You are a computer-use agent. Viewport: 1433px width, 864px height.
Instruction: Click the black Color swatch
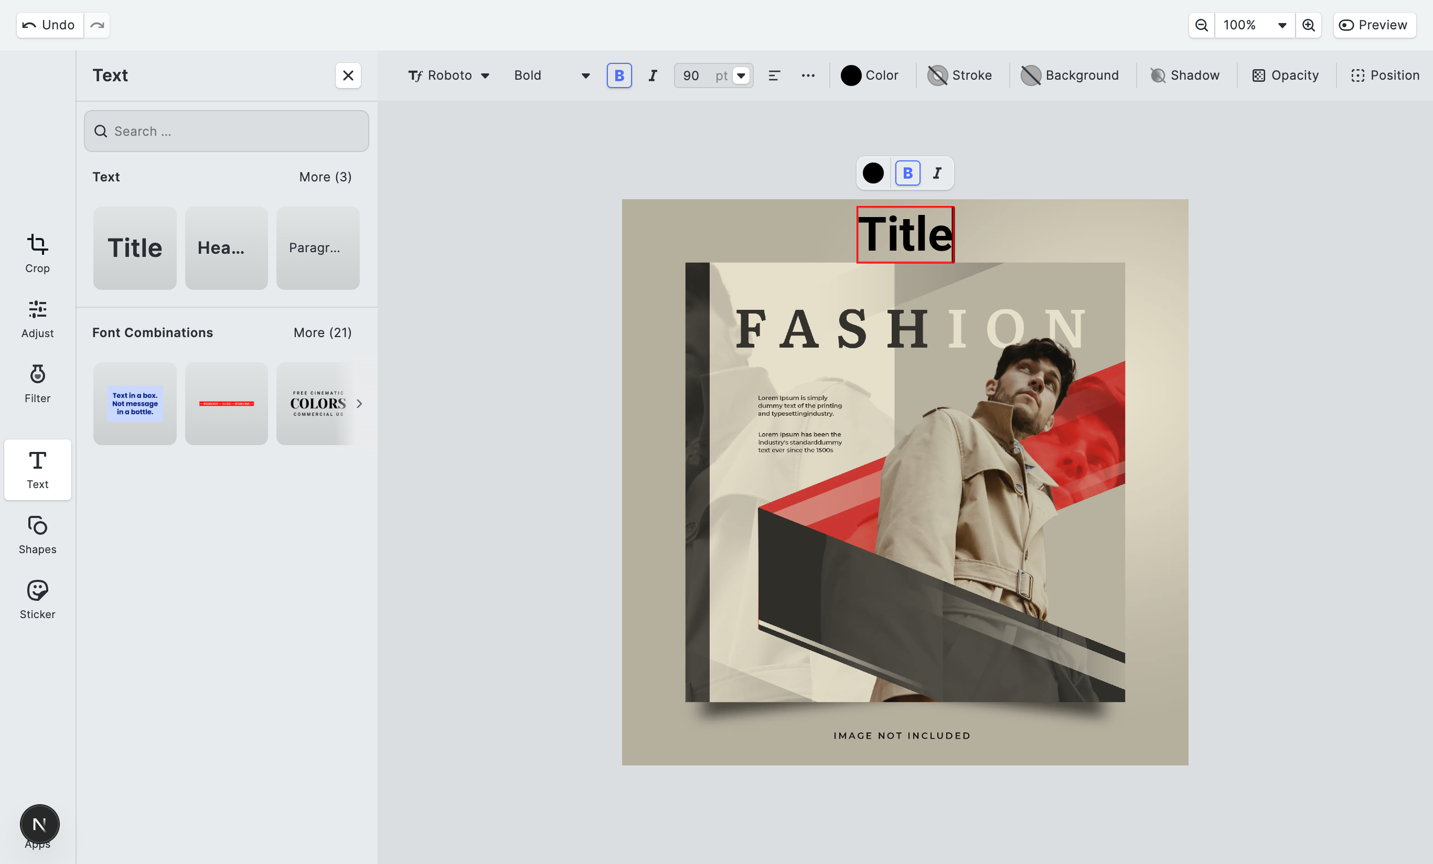pos(850,75)
